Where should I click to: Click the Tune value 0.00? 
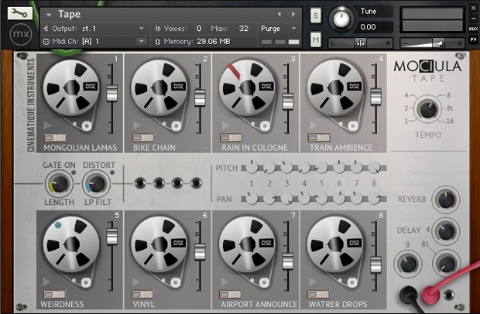[369, 27]
